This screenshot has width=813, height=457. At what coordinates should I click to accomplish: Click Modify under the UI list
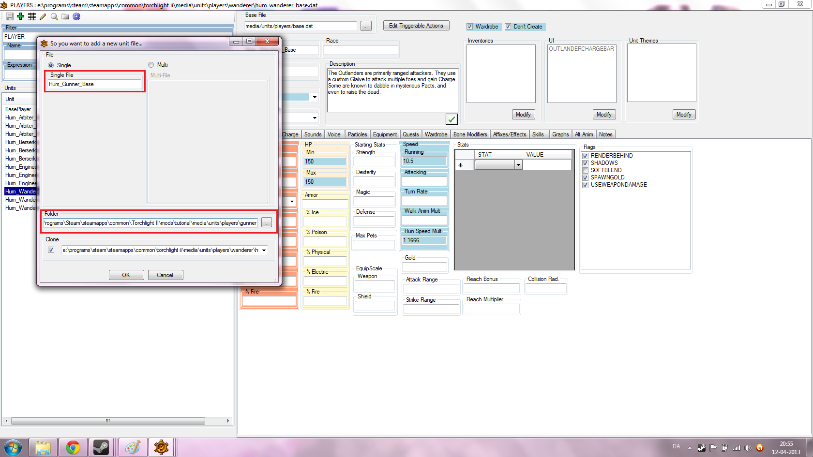tap(604, 115)
